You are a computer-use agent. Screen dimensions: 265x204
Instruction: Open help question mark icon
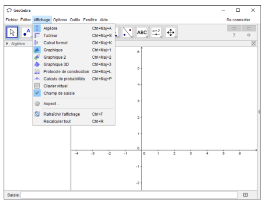tap(234, 35)
